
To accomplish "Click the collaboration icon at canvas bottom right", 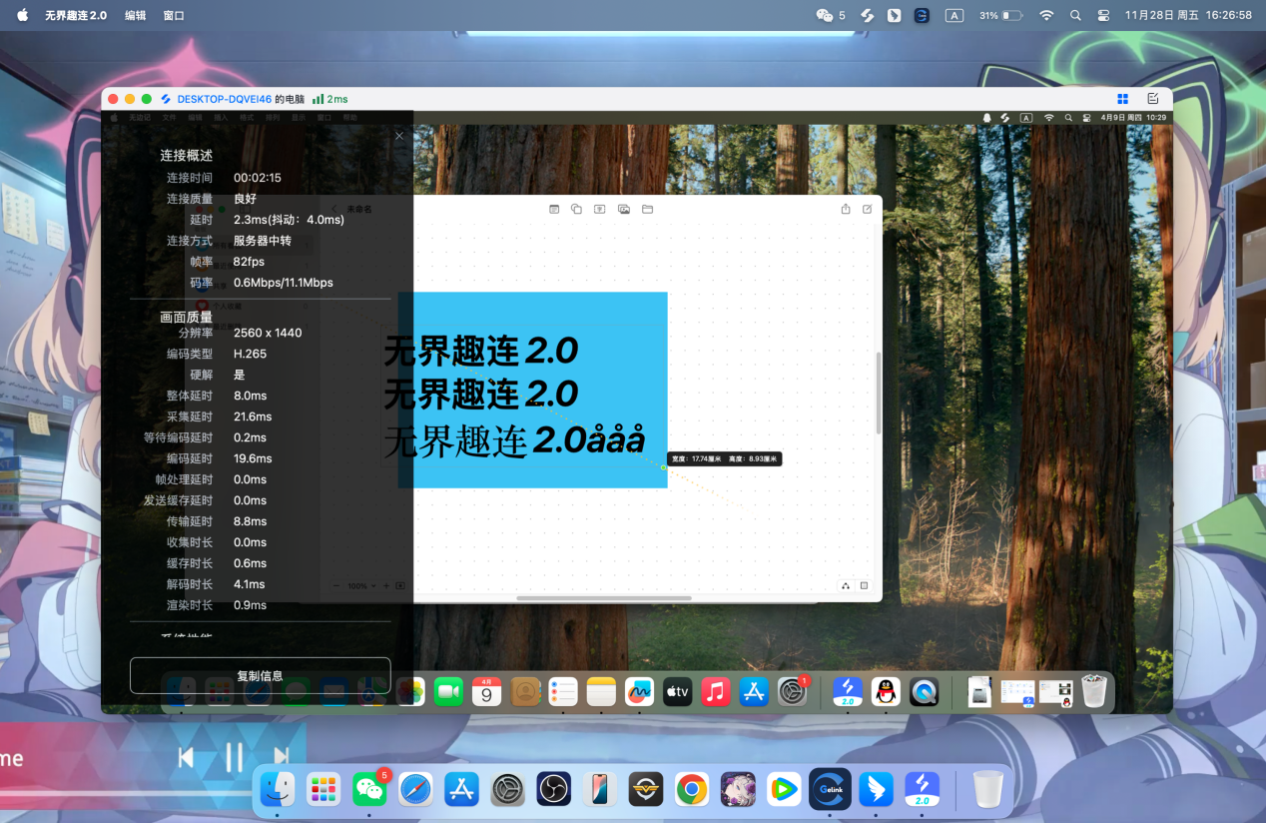I will pos(845,586).
